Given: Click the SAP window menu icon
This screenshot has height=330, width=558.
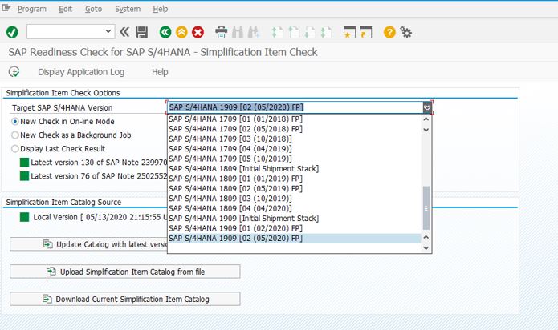Looking at the screenshot, I should click(x=6, y=8).
